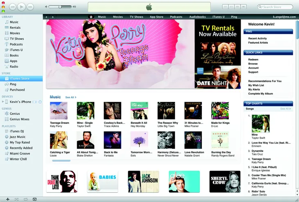
Task: Toggle the repeat button
Action: pyautogui.click(x=25, y=199)
